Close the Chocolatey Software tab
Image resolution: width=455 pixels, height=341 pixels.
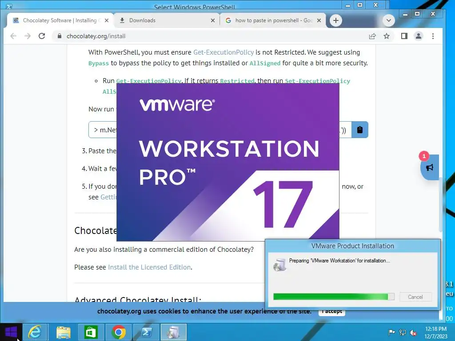point(107,20)
